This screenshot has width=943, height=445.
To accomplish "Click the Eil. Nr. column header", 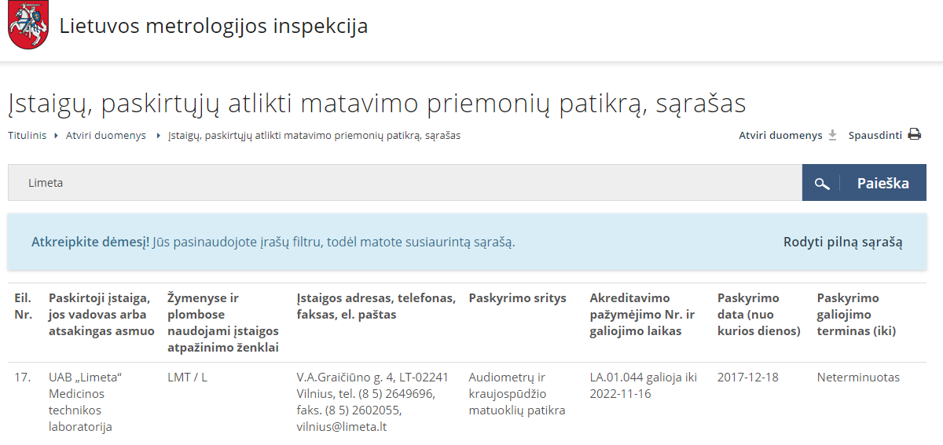I will (x=23, y=306).
